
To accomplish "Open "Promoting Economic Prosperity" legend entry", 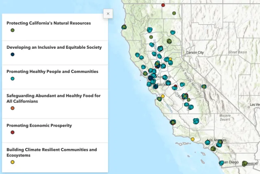I will [x=39, y=126].
